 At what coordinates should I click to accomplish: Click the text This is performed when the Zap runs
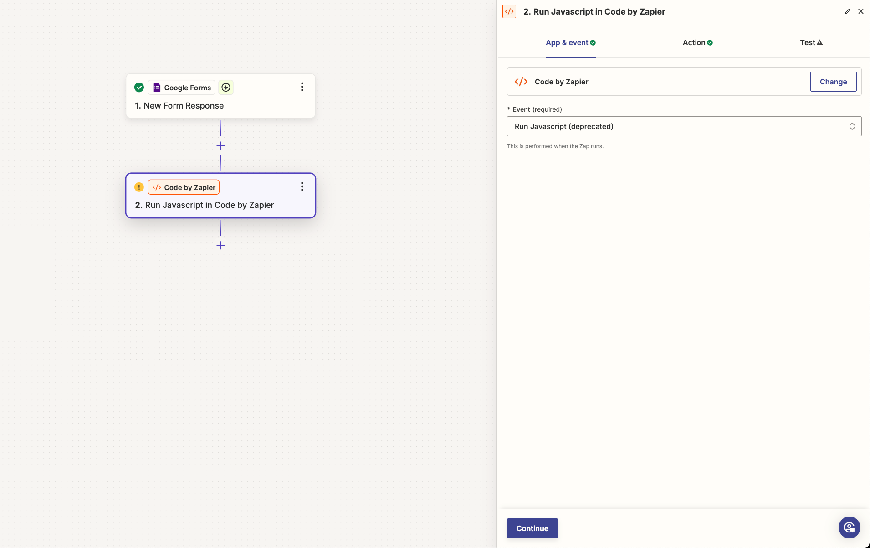(x=555, y=146)
